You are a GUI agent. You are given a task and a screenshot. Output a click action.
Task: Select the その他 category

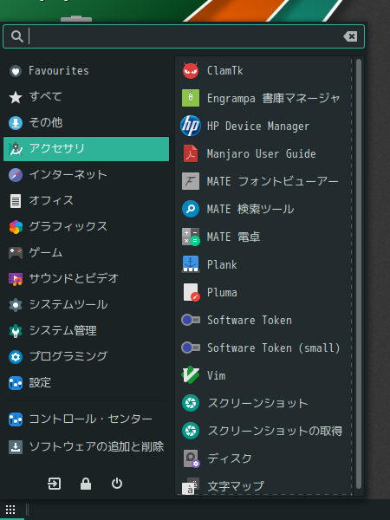[86, 123]
